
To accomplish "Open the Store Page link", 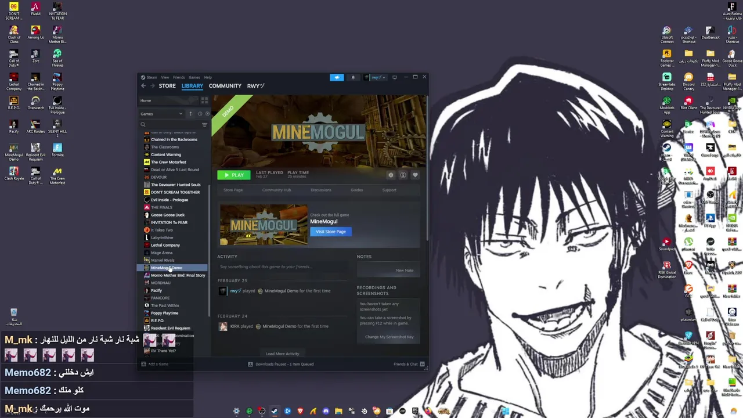I will tap(233, 190).
